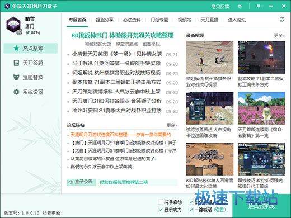Toggle the 一键喊话 checkbox
The image size is (291, 218).
coord(191,210)
